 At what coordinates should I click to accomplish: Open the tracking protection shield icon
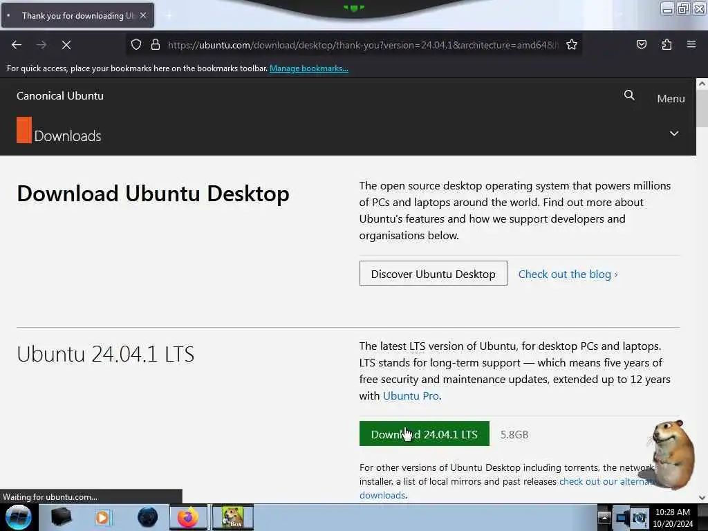click(x=136, y=44)
